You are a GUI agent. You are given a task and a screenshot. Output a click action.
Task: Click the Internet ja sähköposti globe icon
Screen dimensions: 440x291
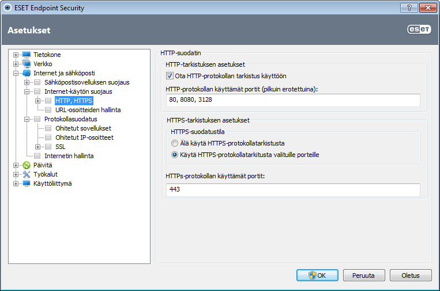click(27, 73)
